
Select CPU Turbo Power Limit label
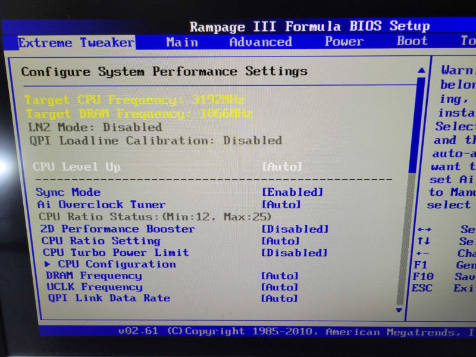point(115,252)
